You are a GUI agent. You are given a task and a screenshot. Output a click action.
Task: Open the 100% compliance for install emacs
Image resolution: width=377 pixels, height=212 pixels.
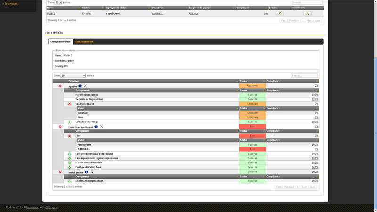(315, 172)
